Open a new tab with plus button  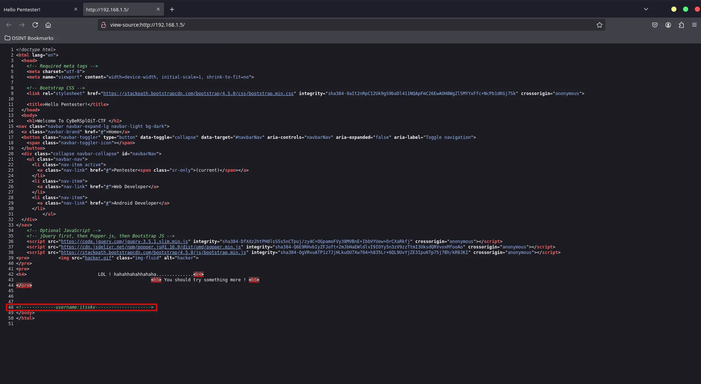coord(172,9)
